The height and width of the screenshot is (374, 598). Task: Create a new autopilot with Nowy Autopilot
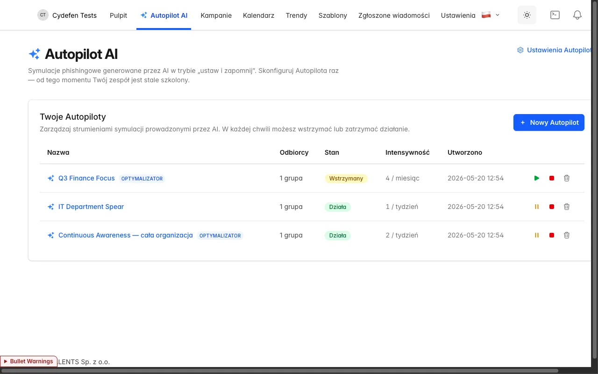549,122
